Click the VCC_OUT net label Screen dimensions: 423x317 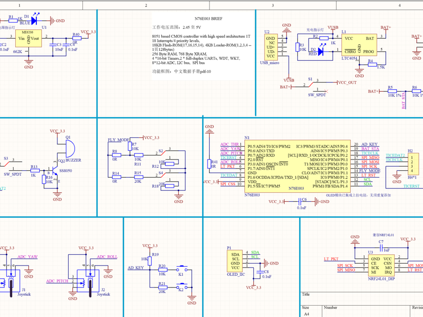coord(347,82)
